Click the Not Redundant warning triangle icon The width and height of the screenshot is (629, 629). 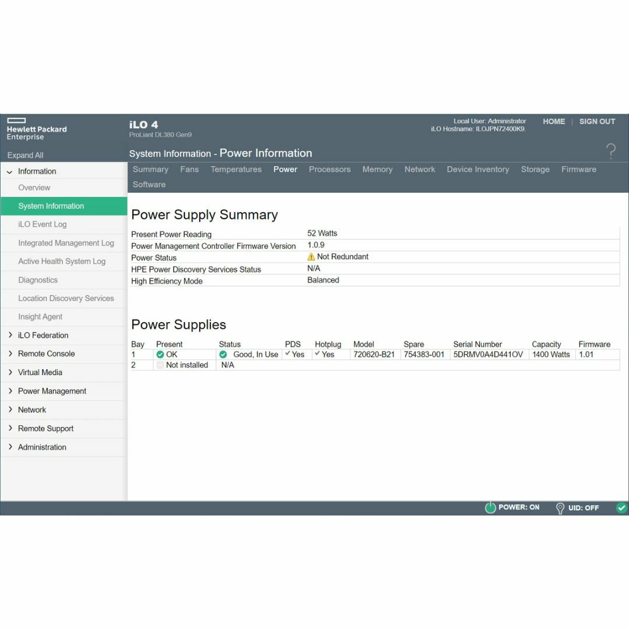[311, 257]
